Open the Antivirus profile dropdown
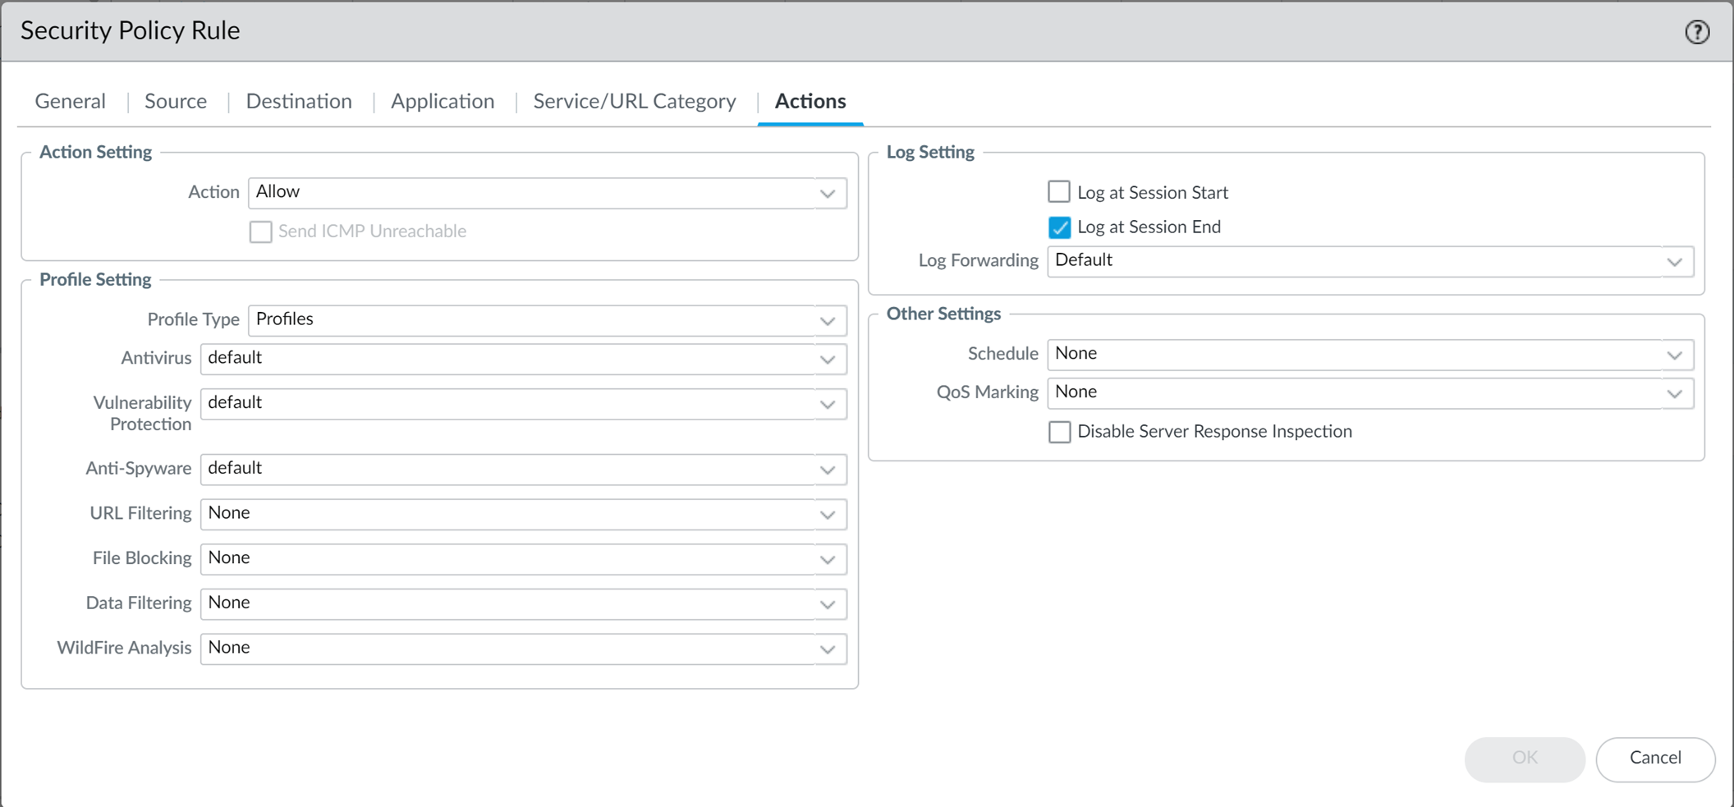This screenshot has width=1734, height=807. coord(524,359)
